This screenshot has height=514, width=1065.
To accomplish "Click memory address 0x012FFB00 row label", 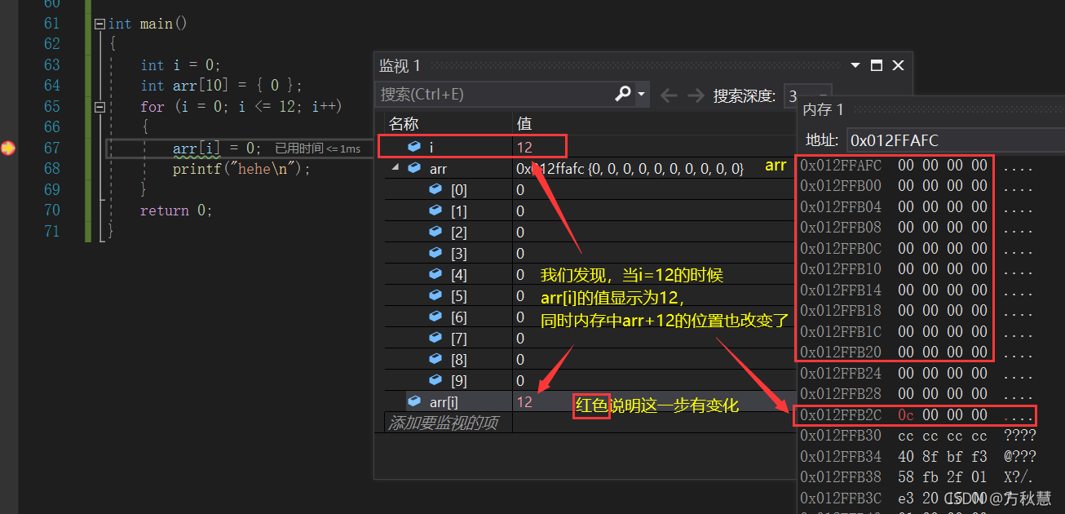I will [x=841, y=186].
